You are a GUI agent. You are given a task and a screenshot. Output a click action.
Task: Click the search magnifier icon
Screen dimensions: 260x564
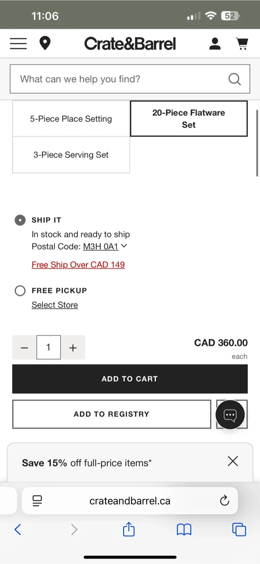point(235,79)
